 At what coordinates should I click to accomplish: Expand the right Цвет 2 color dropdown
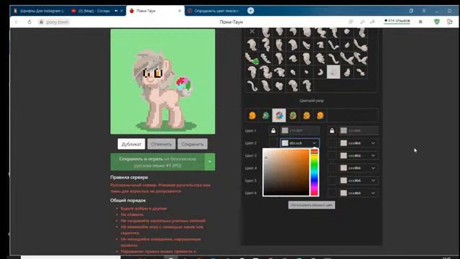373,143
